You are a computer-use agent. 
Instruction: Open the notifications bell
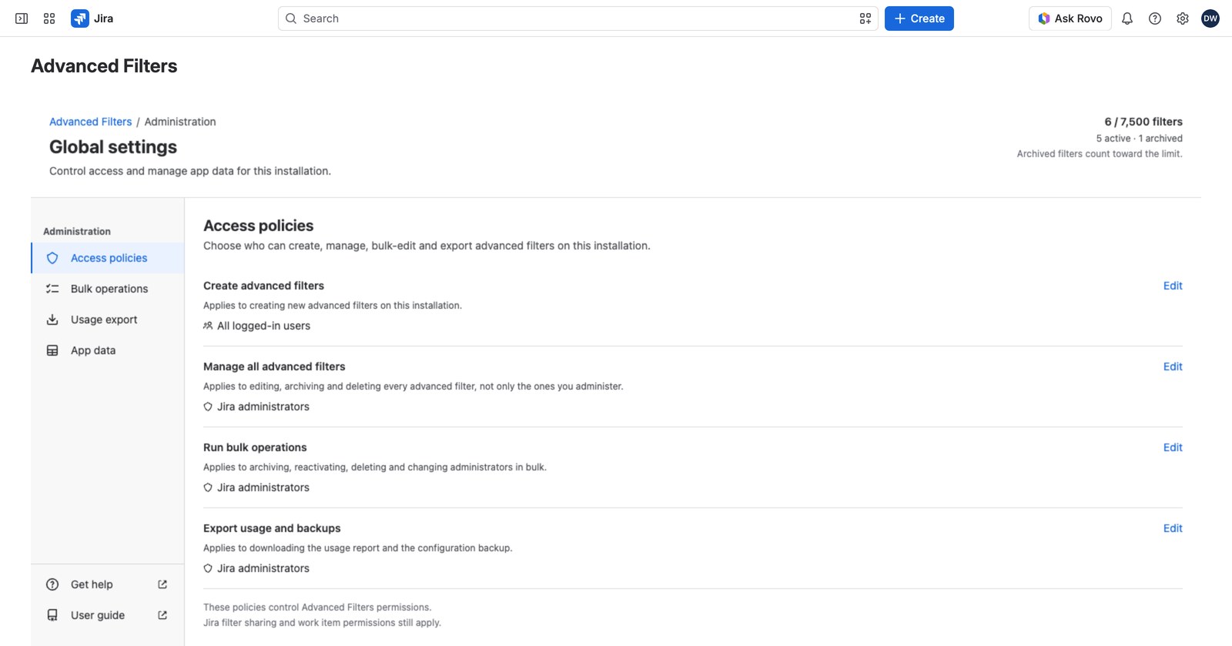coord(1127,18)
